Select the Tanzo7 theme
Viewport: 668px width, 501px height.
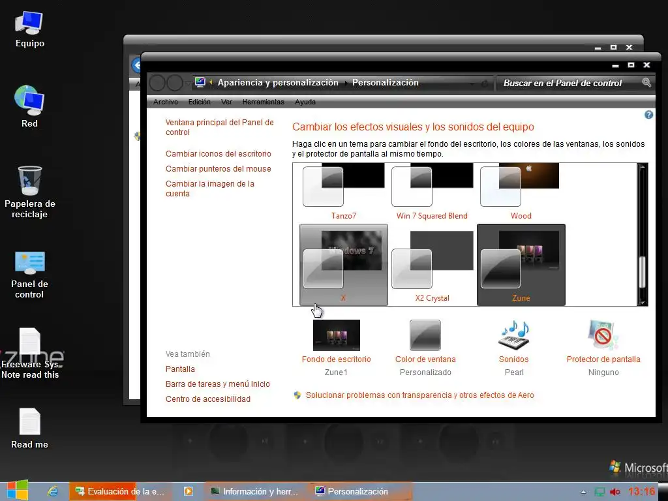[x=343, y=192]
